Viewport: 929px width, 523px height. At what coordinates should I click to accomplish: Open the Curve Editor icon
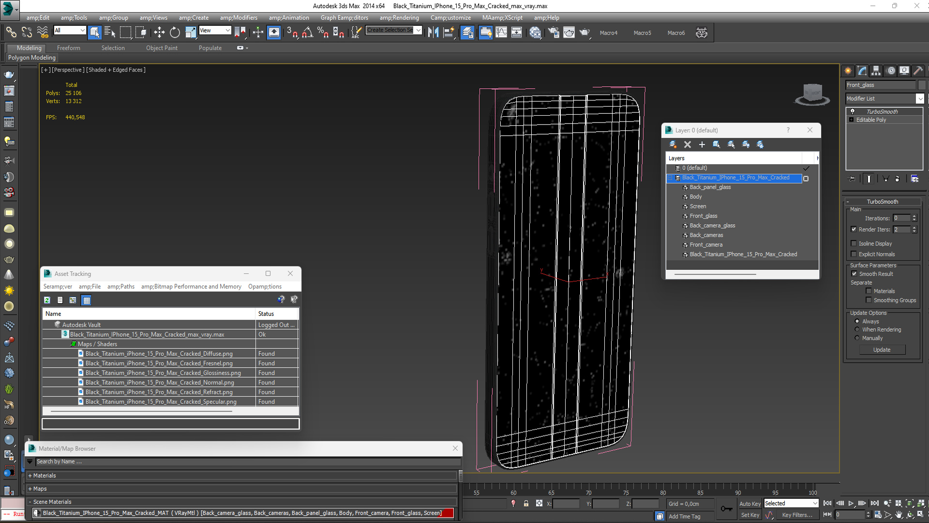click(501, 32)
